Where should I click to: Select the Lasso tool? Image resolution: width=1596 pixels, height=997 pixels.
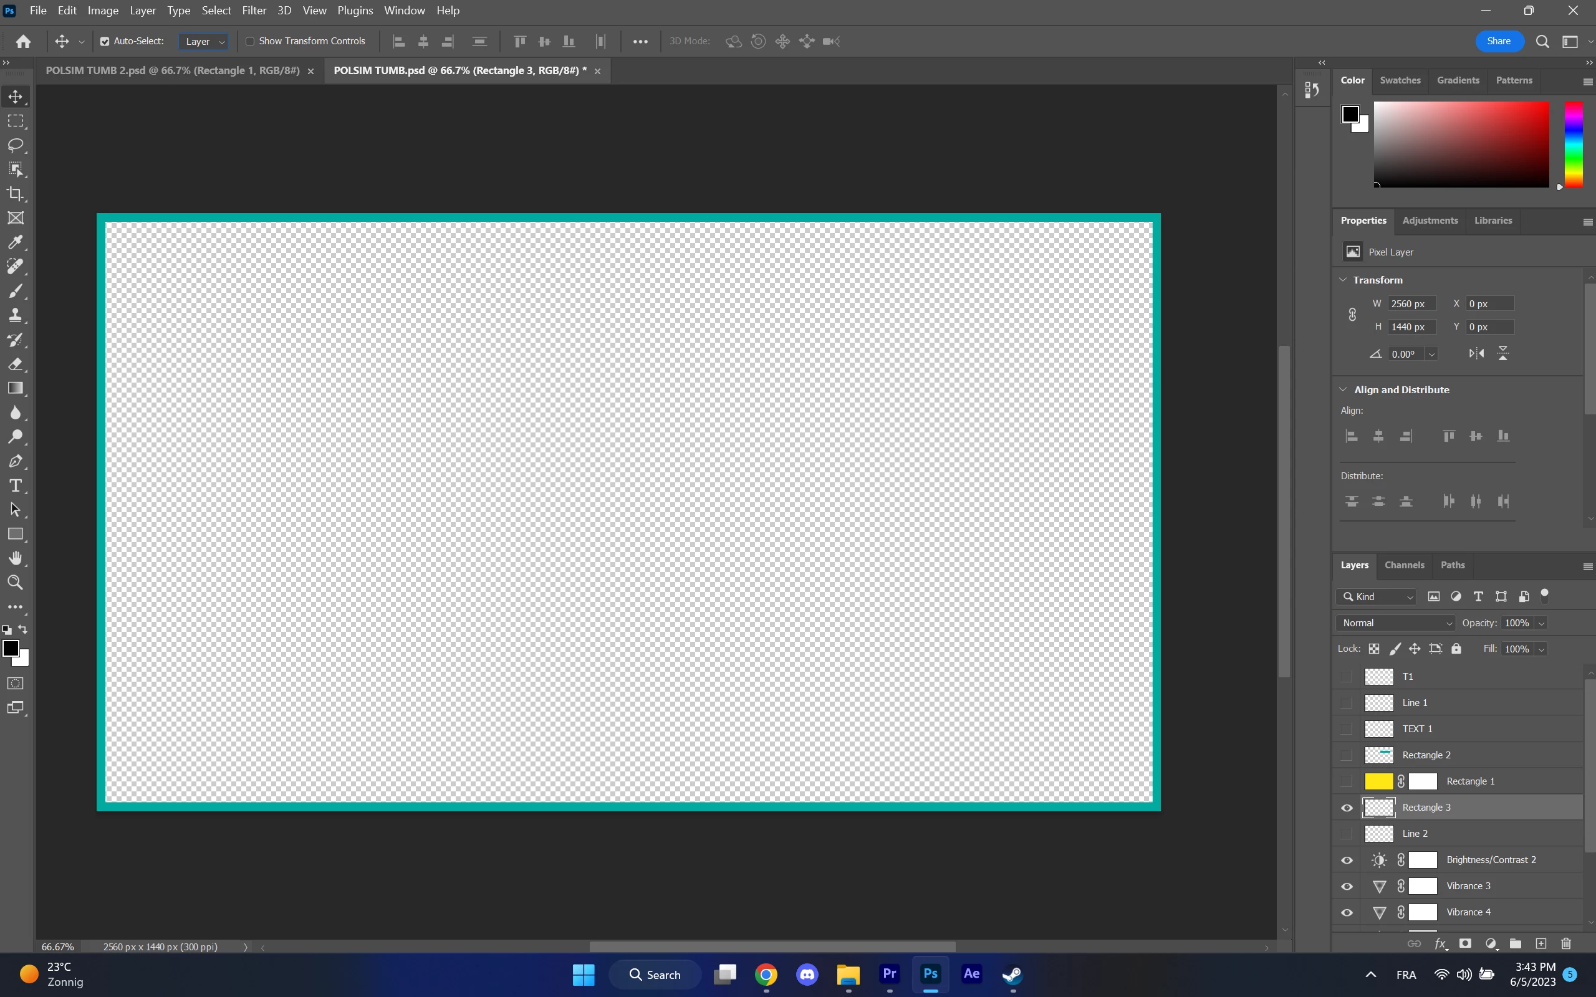coord(16,145)
